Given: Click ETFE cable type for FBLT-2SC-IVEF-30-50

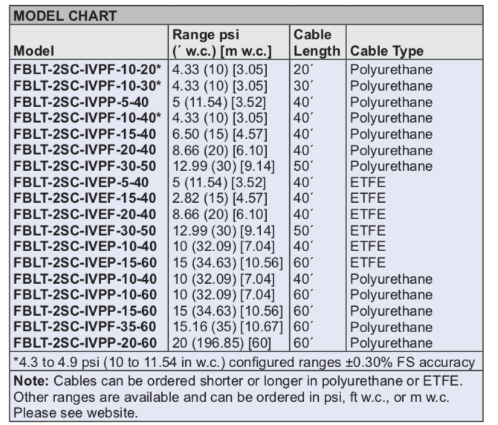Looking at the screenshot, I should pos(367,230).
